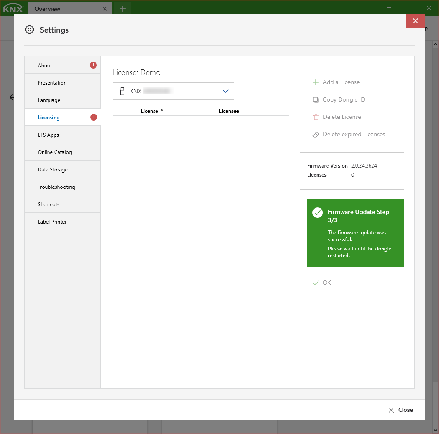
Task: Click the dongle chevron arrow
Action: coord(226,91)
